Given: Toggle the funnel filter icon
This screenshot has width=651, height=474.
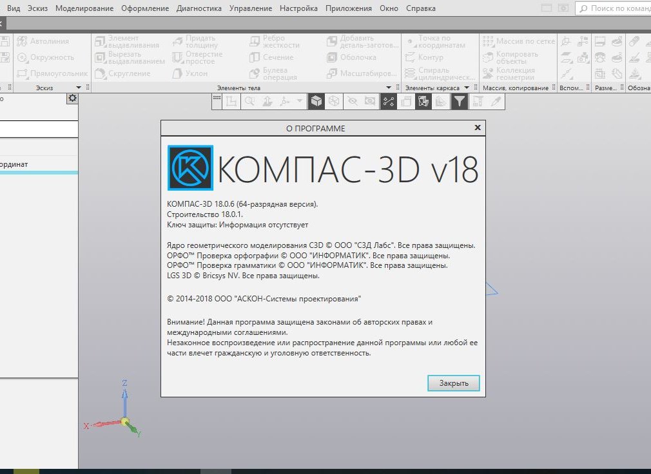Looking at the screenshot, I should coord(459,101).
